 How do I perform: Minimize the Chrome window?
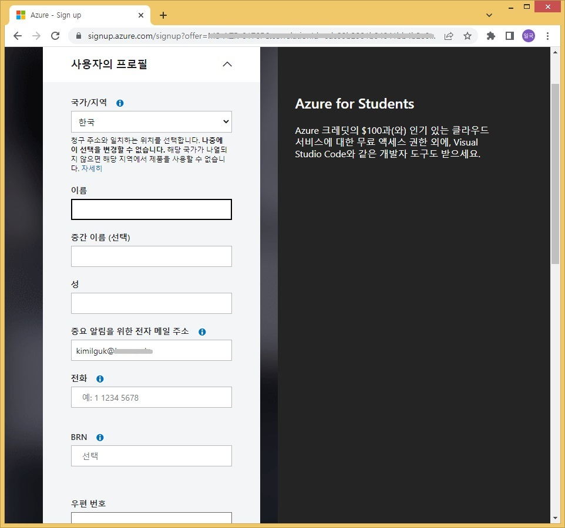tap(510, 7)
